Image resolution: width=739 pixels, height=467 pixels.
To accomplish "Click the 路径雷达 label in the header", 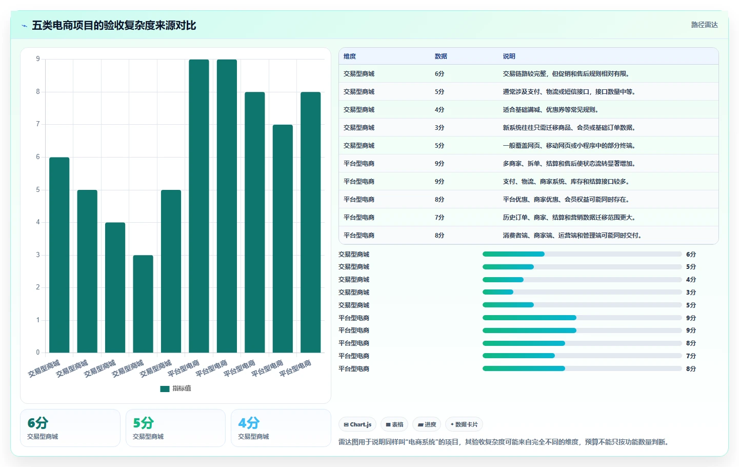I will tap(704, 25).
